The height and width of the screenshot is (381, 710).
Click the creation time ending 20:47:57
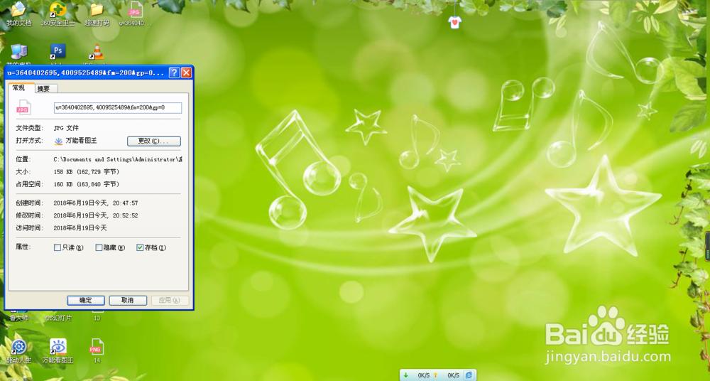(x=96, y=203)
